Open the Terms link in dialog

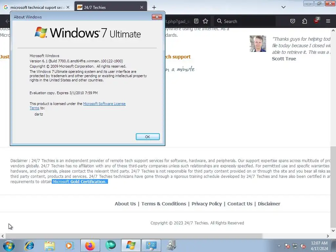(34, 108)
